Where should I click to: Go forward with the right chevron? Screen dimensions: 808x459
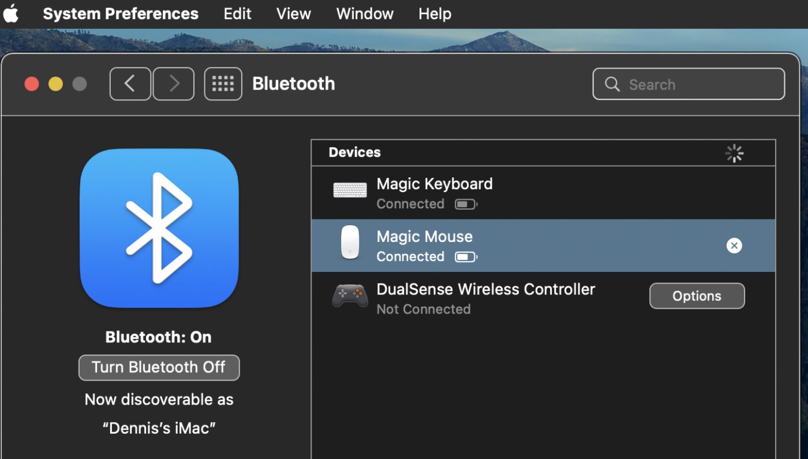(174, 84)
